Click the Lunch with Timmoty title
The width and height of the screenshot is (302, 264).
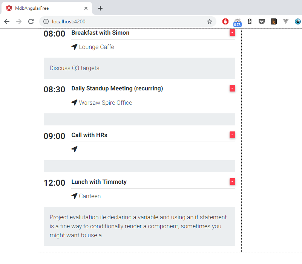[x=99, y=182]
